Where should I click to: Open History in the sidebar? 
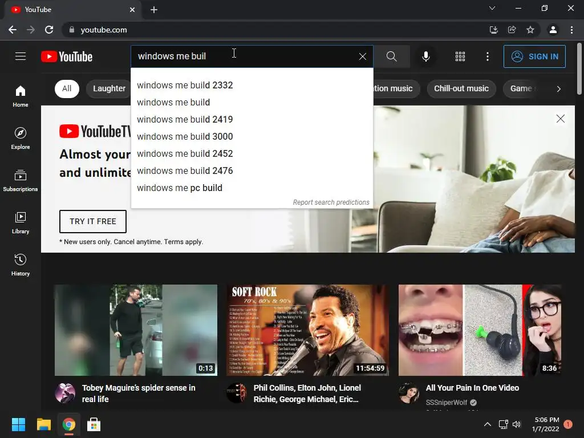21,265
